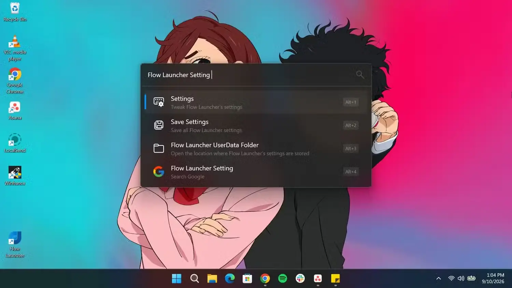
Task: Open Sticky Notes from the taskbar
Action: coord(336,278)
